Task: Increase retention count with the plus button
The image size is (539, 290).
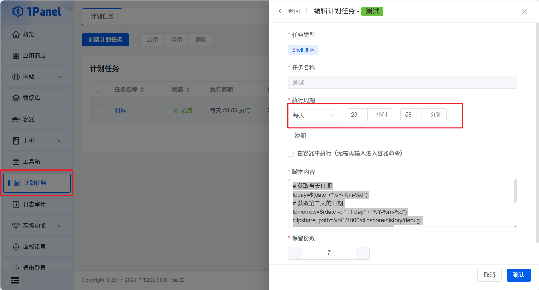Action: pyautogui.click(x=363, y=253)
